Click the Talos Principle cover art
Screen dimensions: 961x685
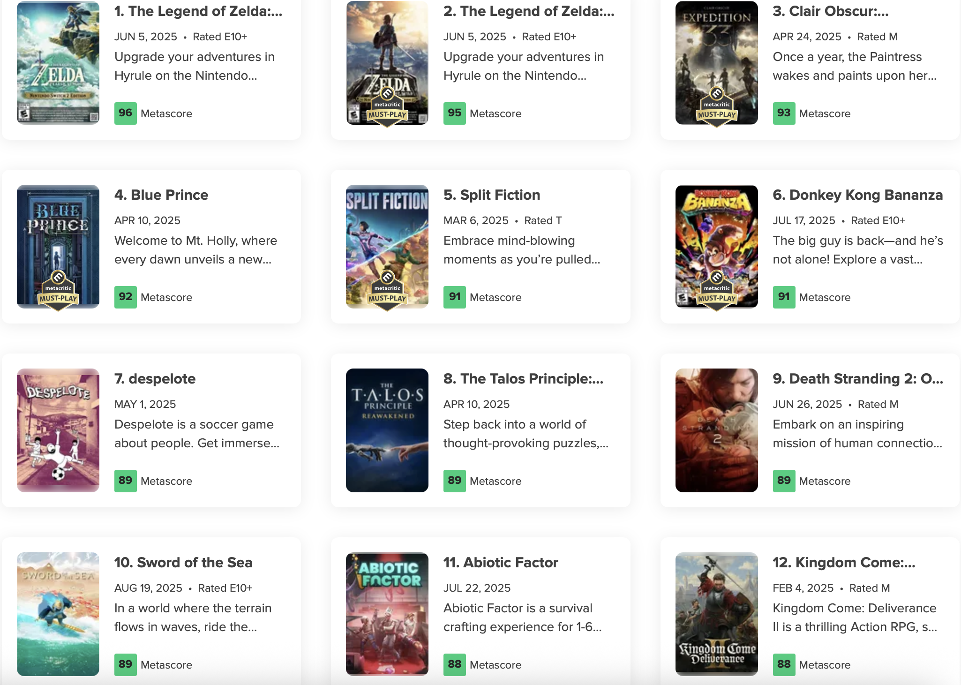click(x=387, y=430)
